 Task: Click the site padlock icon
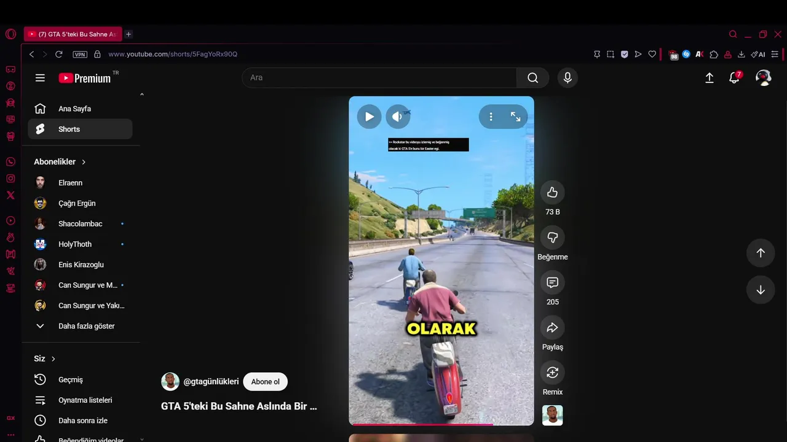[x=97, y=54]
